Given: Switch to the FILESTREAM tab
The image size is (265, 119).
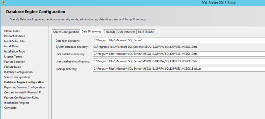Looking at the screenshot, I should (x=146, y=32).
